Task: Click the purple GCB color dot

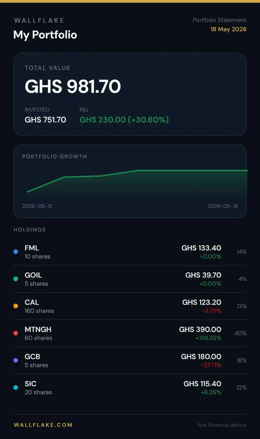Action: [15, 360]
